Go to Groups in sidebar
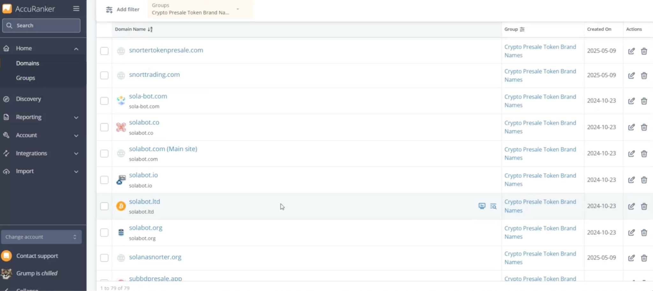653x291 pixels. (26, 78)
